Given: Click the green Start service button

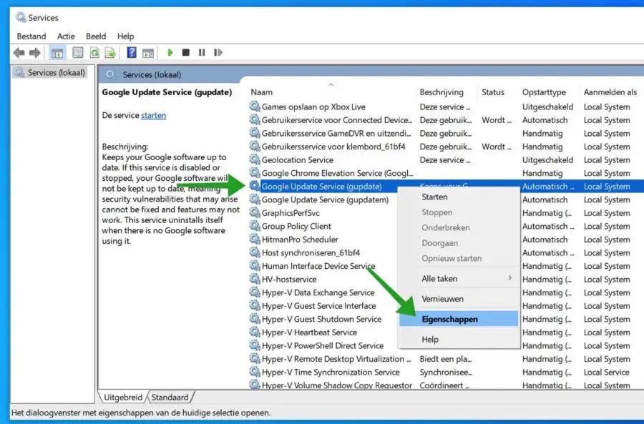Looking at the screenshot, I should tap(170, 52).
